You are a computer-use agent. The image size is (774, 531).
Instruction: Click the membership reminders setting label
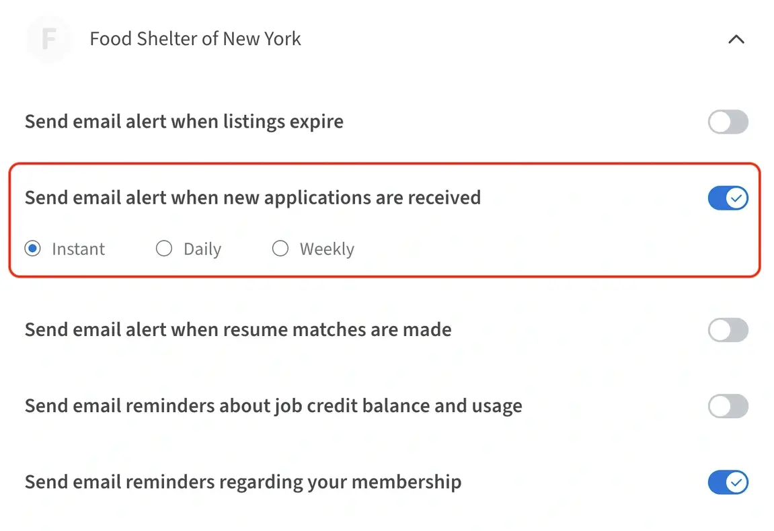click(243, 482)
